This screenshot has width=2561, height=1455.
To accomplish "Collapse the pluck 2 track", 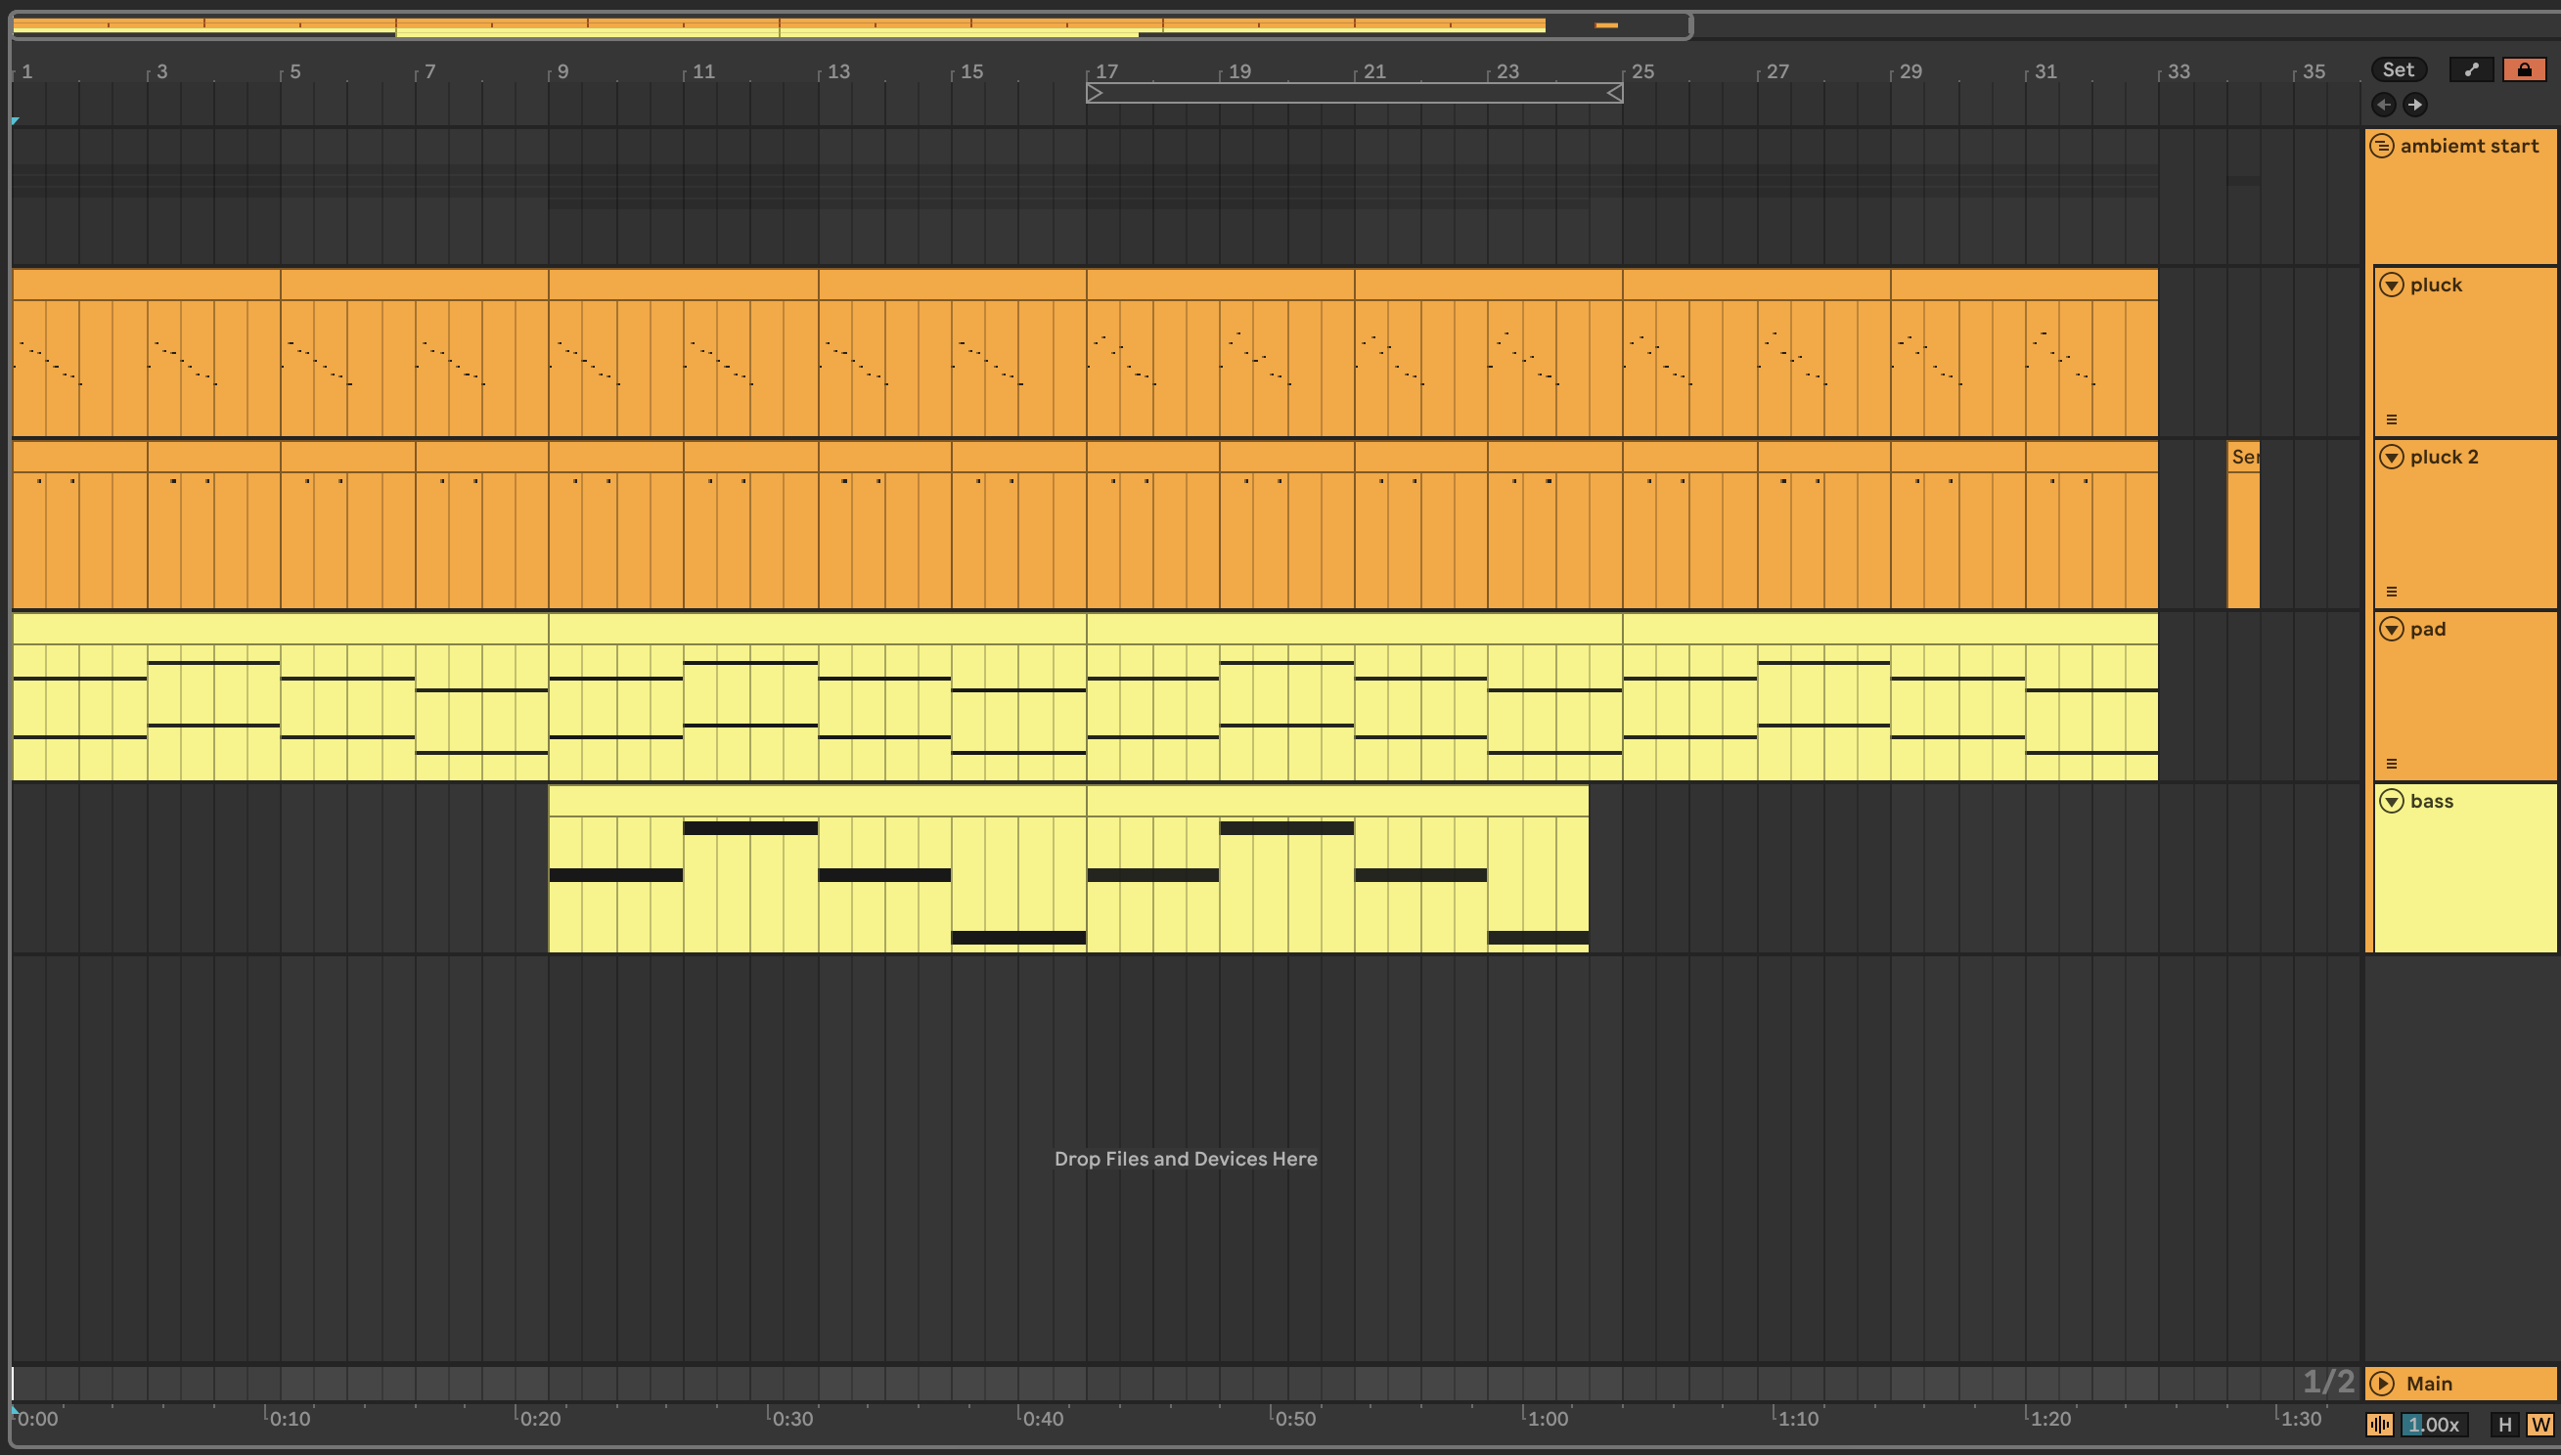I will (2391, 457).
